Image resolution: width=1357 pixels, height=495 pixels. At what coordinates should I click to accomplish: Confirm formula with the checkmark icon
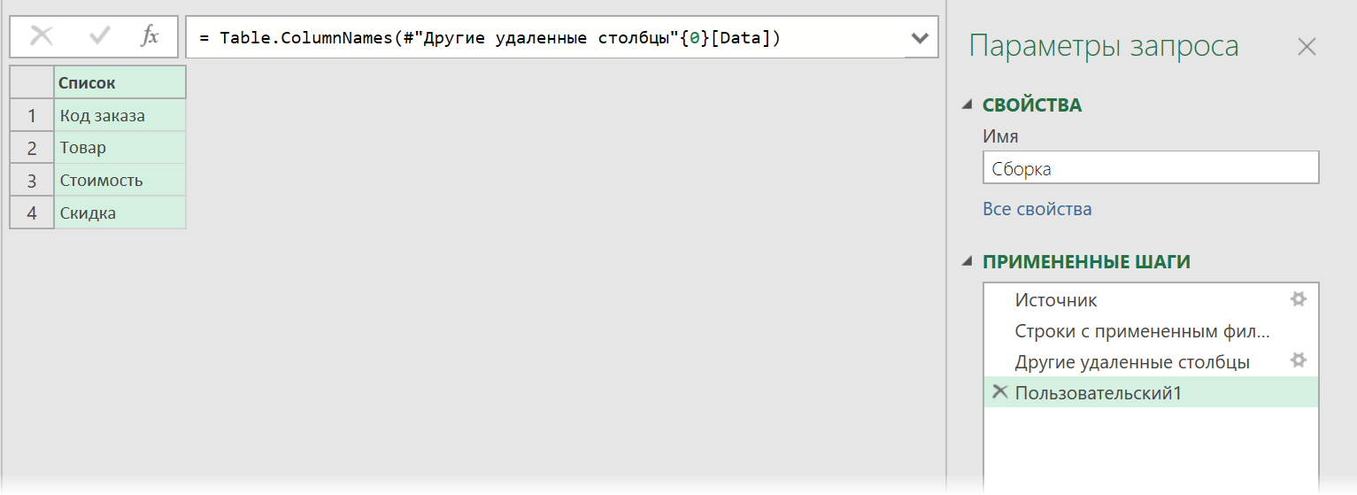[x=100, y=36]
